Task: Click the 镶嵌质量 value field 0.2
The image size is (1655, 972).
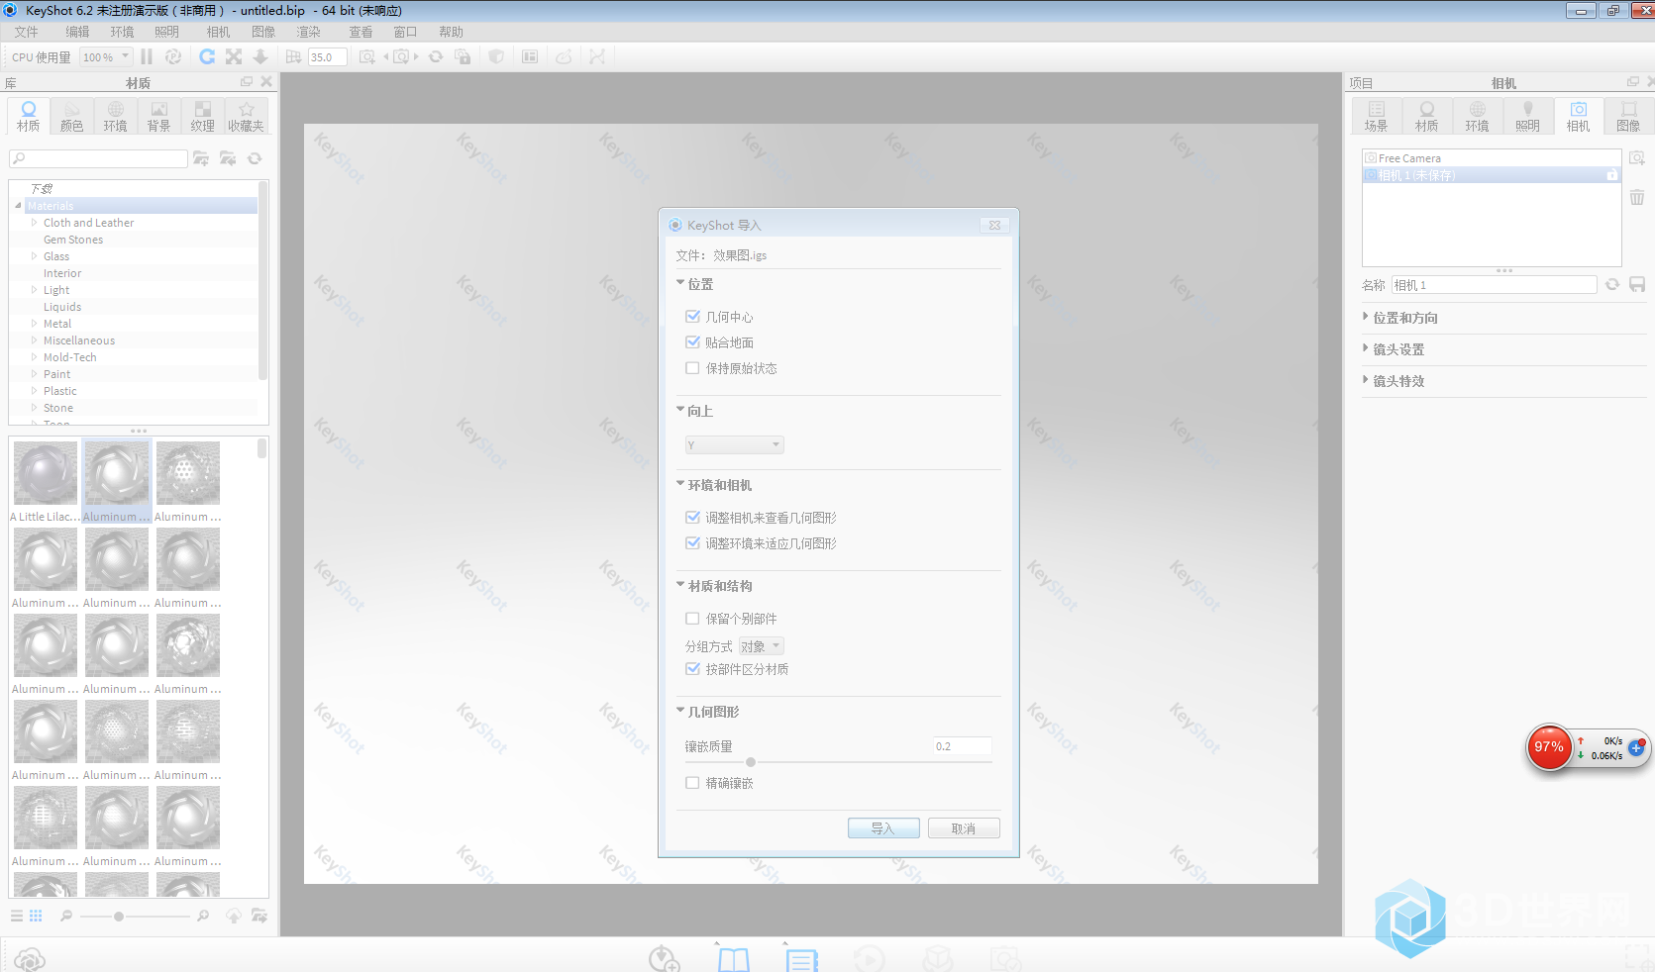Action: (961, 746)
